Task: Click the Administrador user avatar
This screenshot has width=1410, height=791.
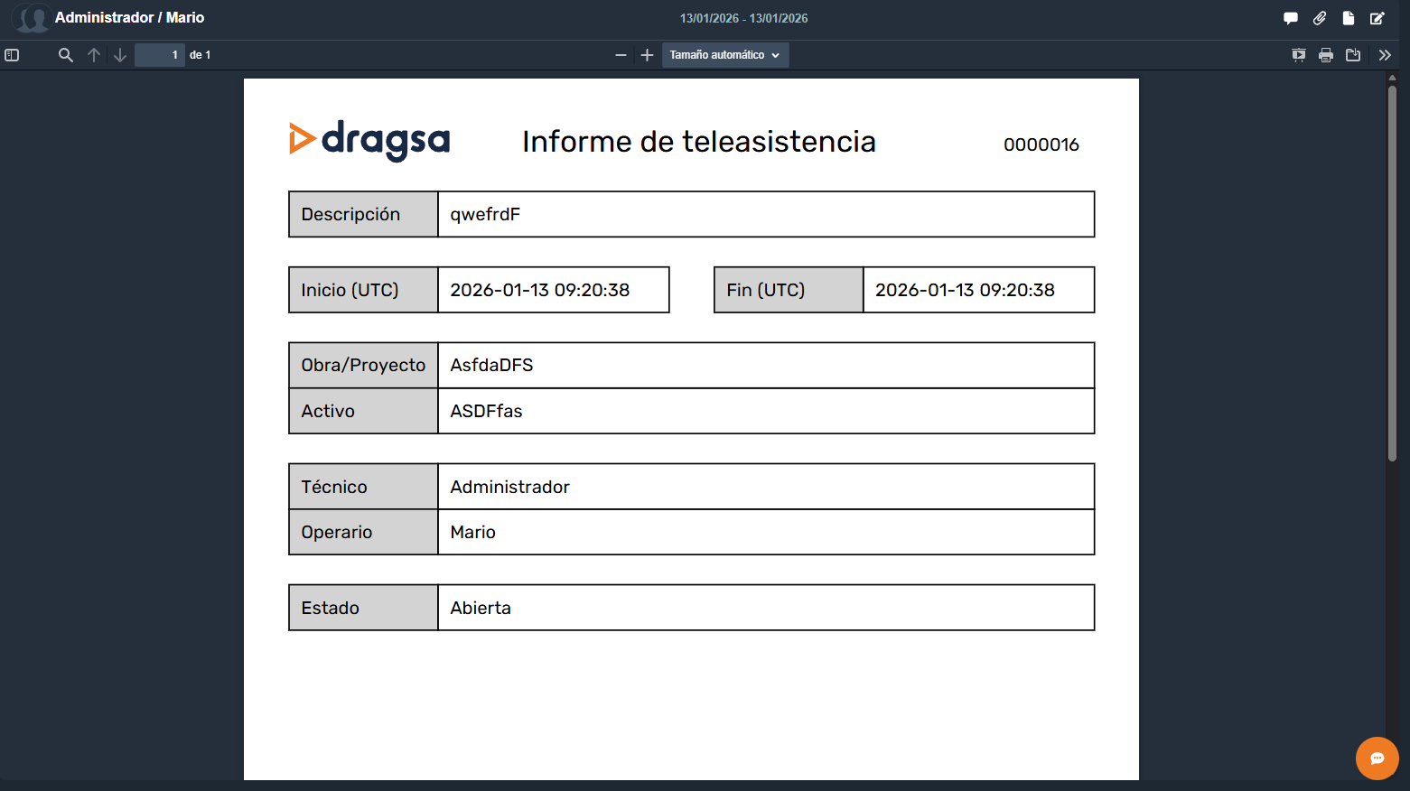Action: 32,18
